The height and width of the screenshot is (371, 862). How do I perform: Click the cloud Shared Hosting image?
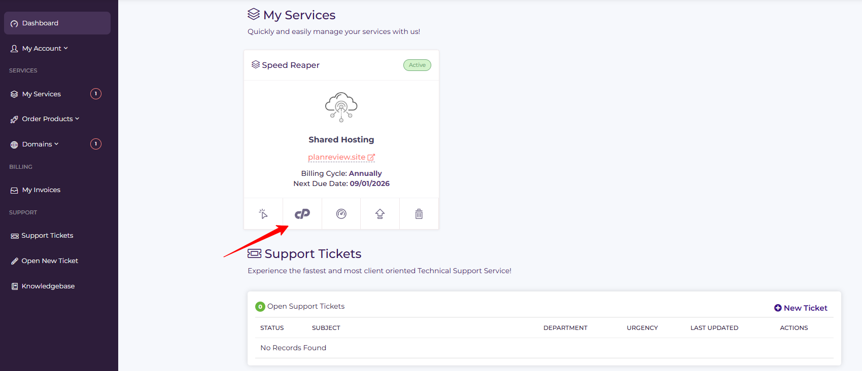click(341, 107)
